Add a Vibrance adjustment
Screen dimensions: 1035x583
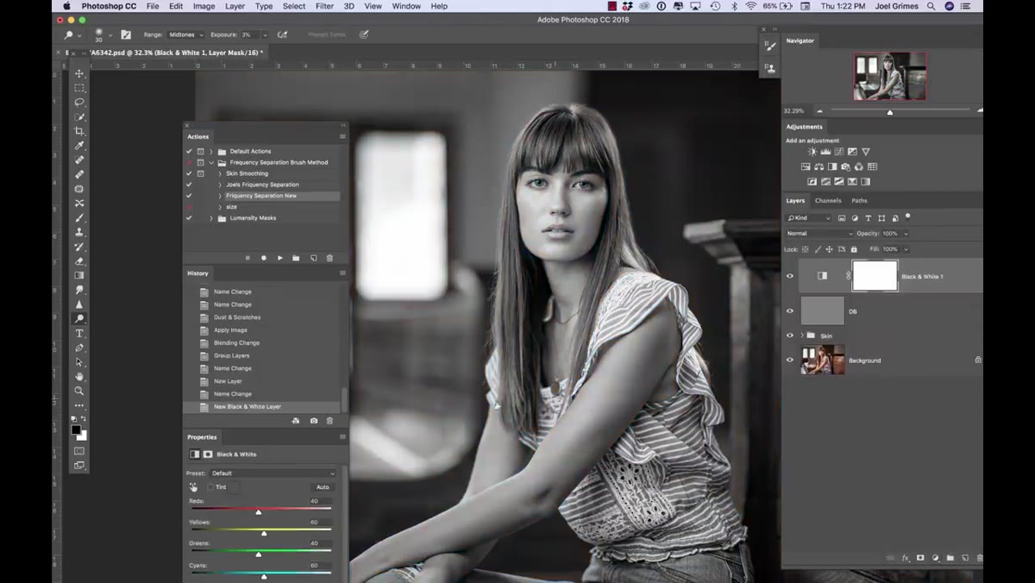[866, 152]
